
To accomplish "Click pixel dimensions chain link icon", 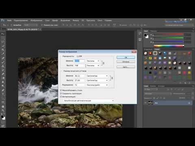I will [104, 63].
